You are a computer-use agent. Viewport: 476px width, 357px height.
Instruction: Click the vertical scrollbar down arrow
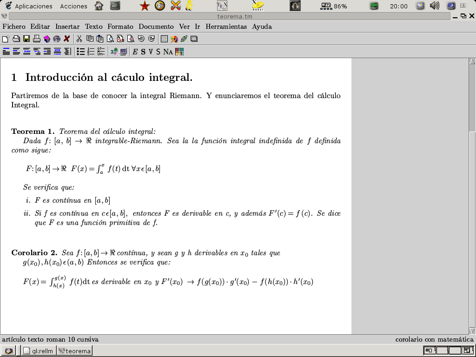coord(472,331)
